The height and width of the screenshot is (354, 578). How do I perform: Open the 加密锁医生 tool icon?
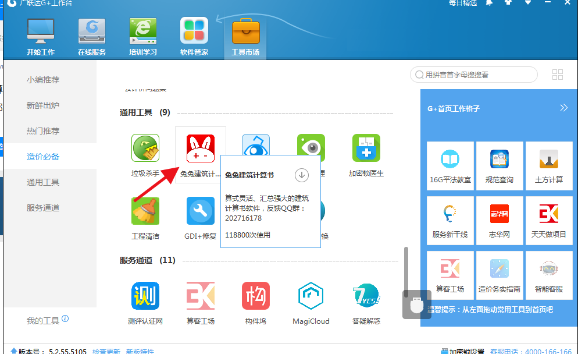coord(366,148)
